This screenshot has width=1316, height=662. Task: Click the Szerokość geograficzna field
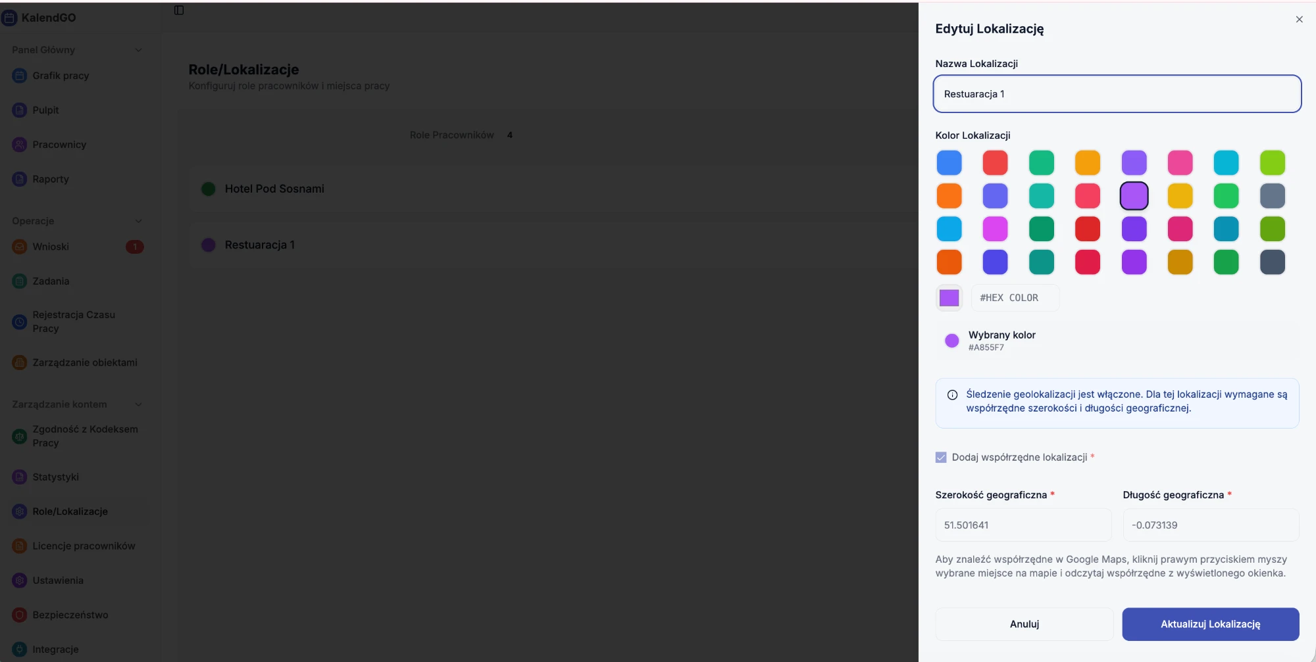point(1023,525)
